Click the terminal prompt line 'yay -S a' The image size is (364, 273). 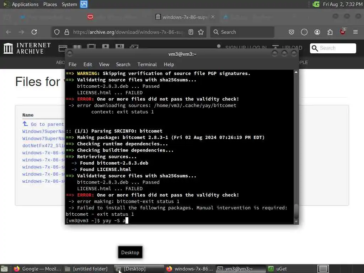click(x=97, y=220)
